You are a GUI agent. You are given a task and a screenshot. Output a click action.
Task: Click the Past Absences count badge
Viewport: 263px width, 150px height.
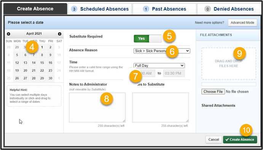pos(146,9)
